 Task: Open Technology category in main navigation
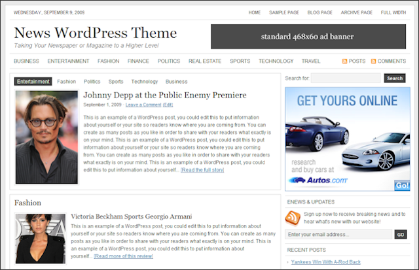276,61
